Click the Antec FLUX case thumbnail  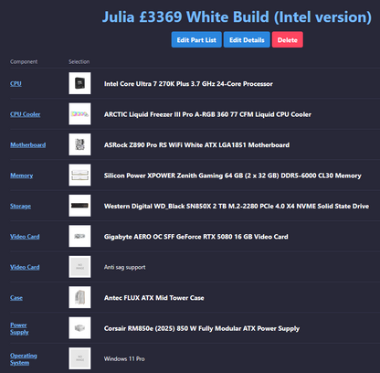click(79, 297)
